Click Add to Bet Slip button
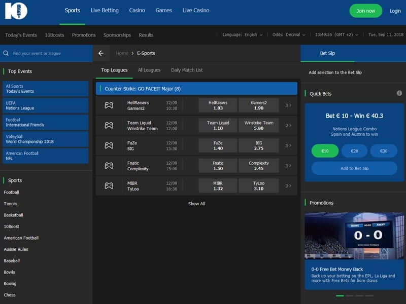The image size is (406, 304). (354, 169)
